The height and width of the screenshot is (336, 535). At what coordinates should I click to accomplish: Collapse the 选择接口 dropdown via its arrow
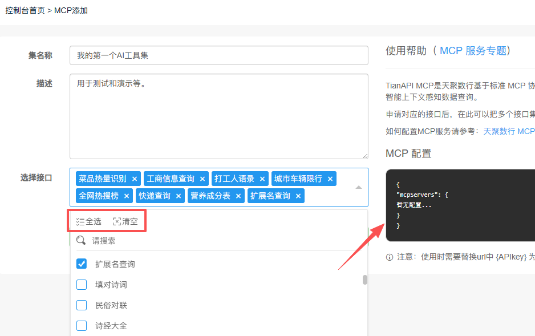pyautogui.click(x=359, y=186)
